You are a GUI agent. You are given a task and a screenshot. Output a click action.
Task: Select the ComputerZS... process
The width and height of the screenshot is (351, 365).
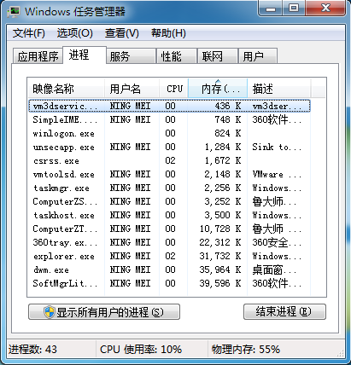pyautogui.click(x=169, y=201)
